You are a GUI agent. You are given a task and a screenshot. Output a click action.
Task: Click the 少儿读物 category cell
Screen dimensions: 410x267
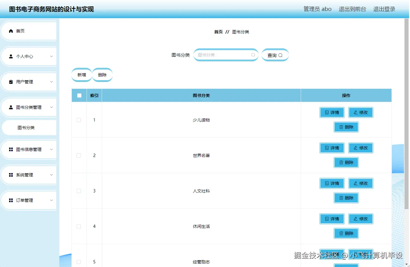[201, 120]
